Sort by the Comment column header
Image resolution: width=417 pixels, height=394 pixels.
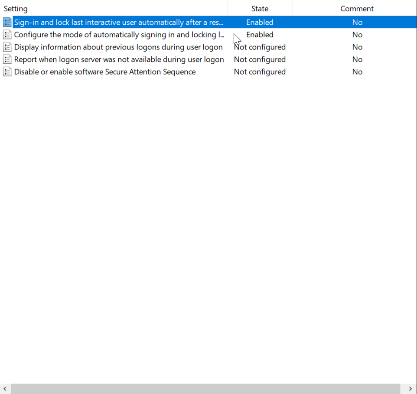(357, 9)
